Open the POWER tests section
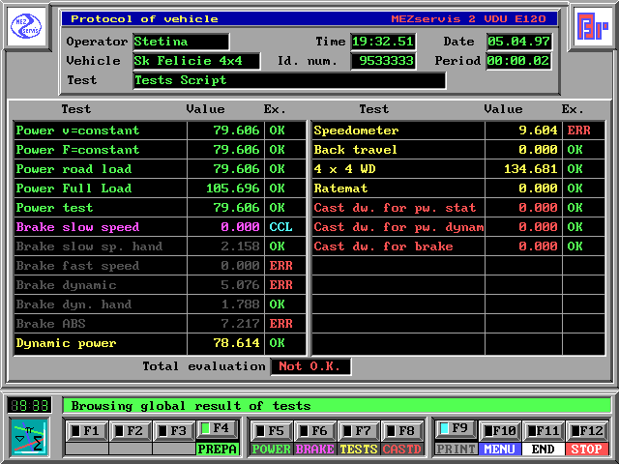 (x=272, y=449)
